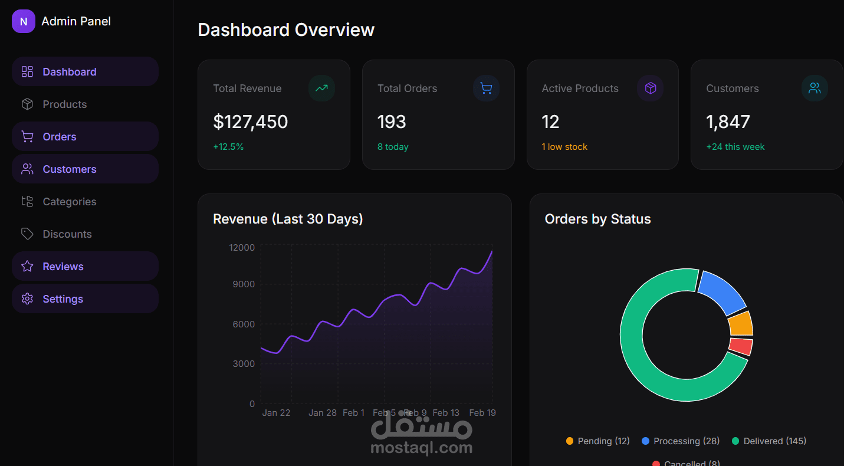Click the Categories tree icon in sidebar
This screenshot has width=844, height=466.
[x=27, y=201]
